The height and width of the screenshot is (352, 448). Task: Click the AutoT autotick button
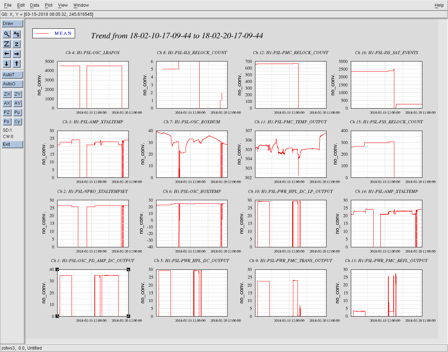(x=12, y=75)
